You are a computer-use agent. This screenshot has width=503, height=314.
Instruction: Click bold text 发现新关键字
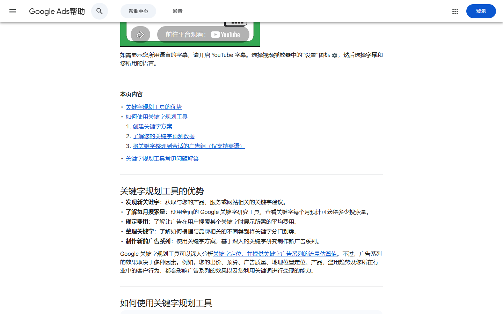click(x=143, y=202)
